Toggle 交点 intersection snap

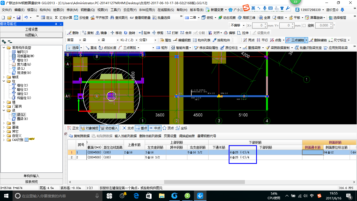pos(128,128)
